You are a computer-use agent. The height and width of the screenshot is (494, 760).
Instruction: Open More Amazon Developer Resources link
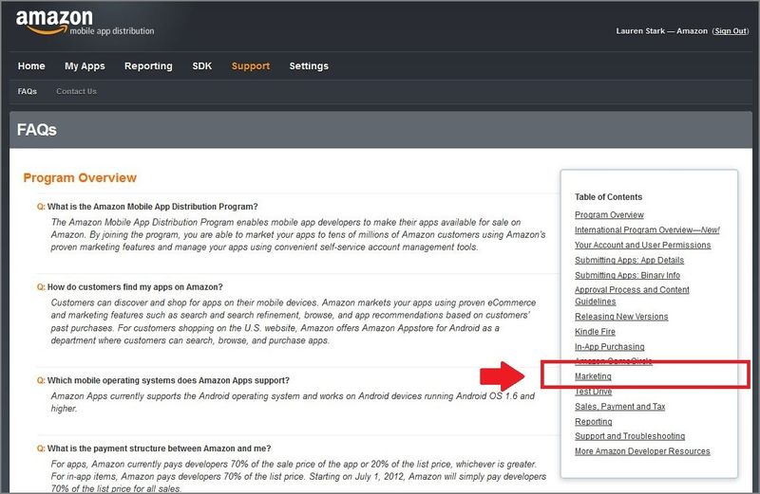coord(642,451)
